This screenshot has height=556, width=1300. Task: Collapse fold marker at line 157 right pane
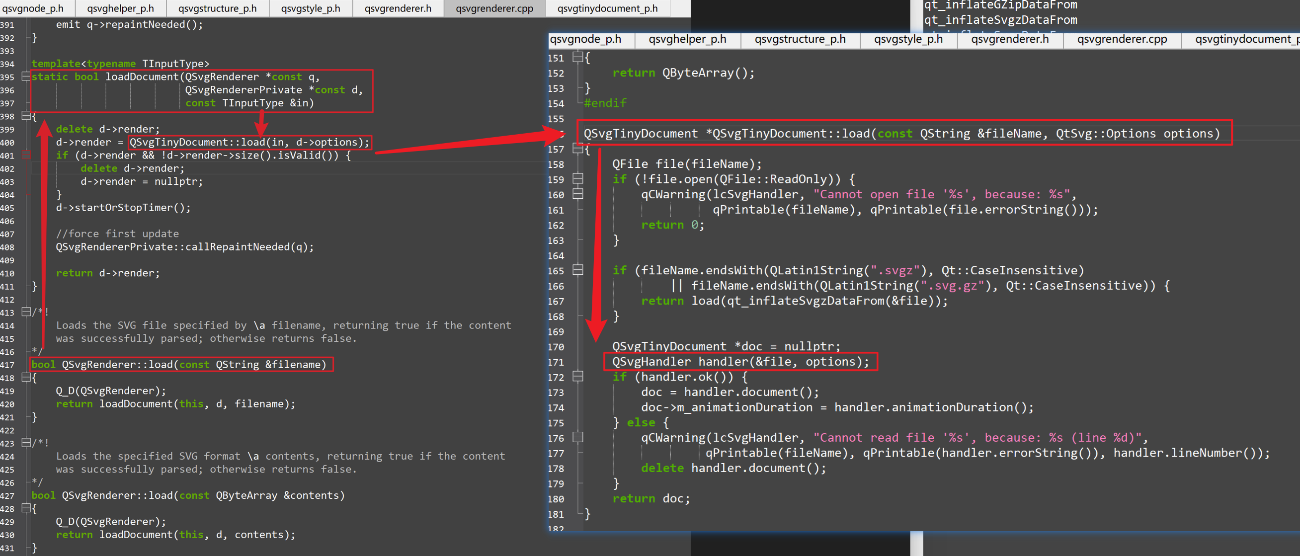578,149
